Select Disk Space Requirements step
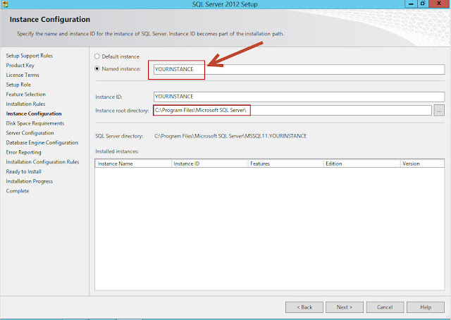 [x=35, y=123]
